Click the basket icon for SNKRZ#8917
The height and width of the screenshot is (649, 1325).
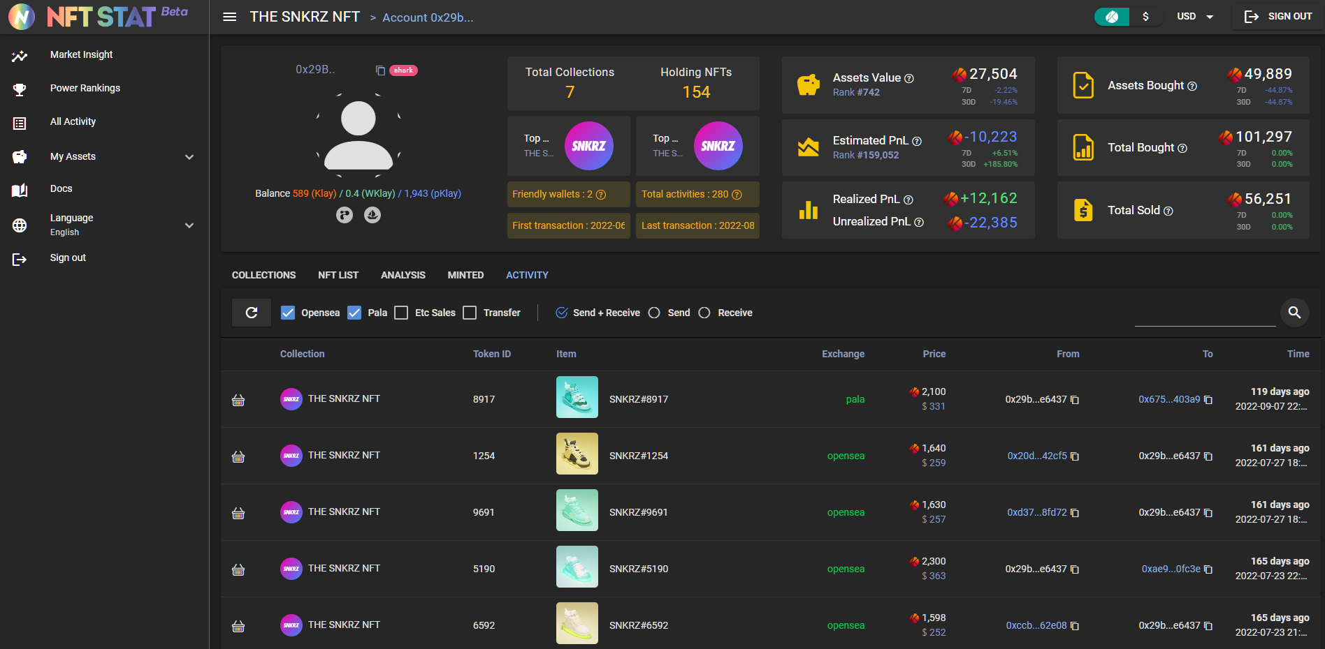pyautogui.click(x=238, y=400)
